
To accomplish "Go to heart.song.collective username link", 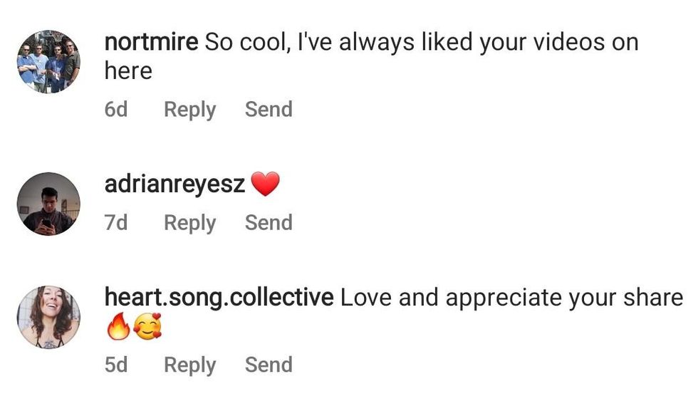I will tap(219, 297).
